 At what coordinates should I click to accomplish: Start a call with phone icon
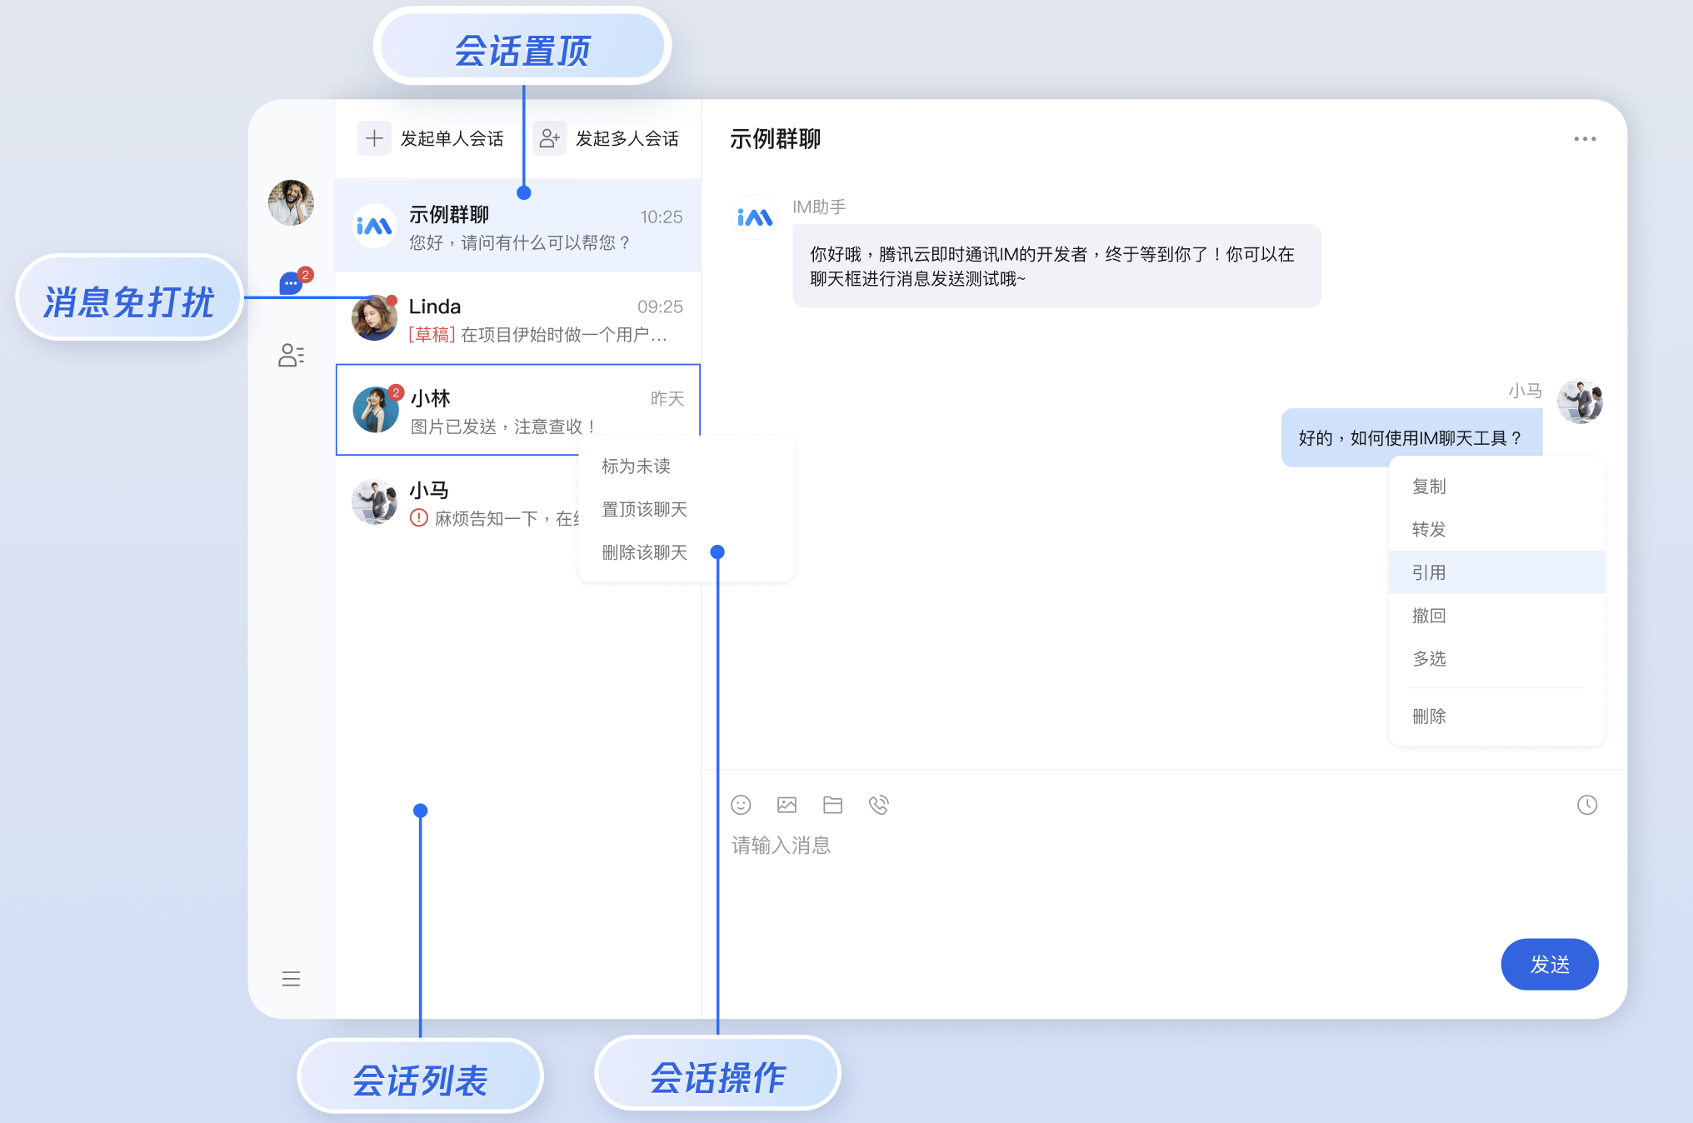(878, 805)
